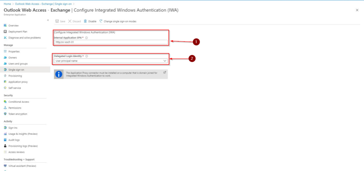Close the configuration blade with X
The image size is (364, 171).
[357, 10]
